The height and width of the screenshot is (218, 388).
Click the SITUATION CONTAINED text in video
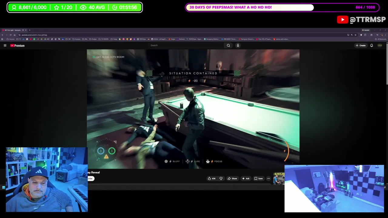click(193, 73)
